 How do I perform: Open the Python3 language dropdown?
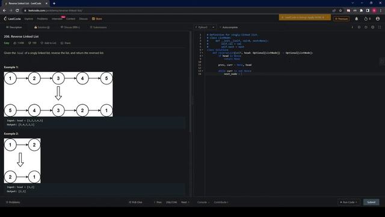(x=205, y=27)
